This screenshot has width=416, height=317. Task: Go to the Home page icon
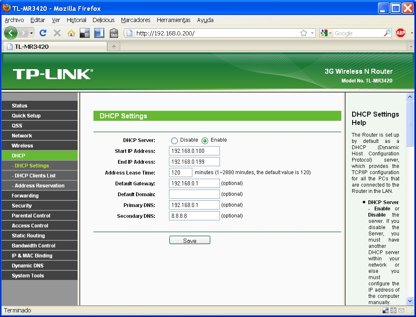(x=71, y=33)
